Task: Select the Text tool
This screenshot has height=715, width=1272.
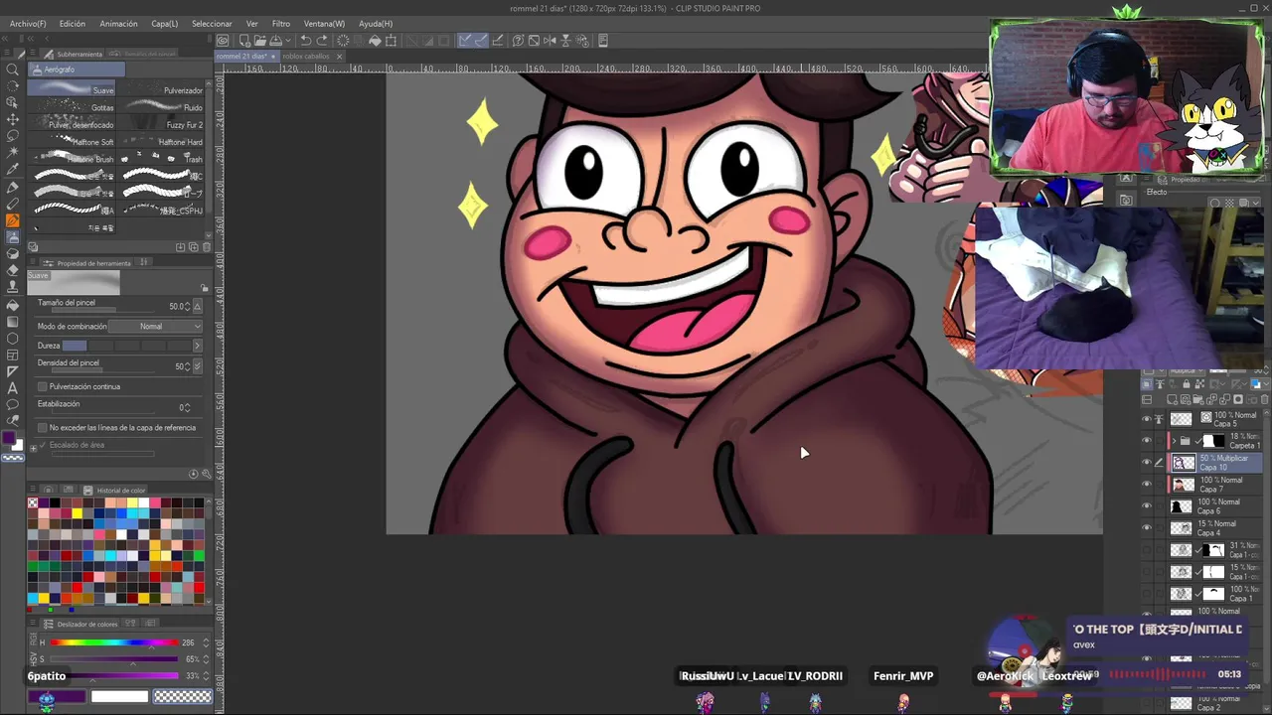Action: [x=13, y=388]
